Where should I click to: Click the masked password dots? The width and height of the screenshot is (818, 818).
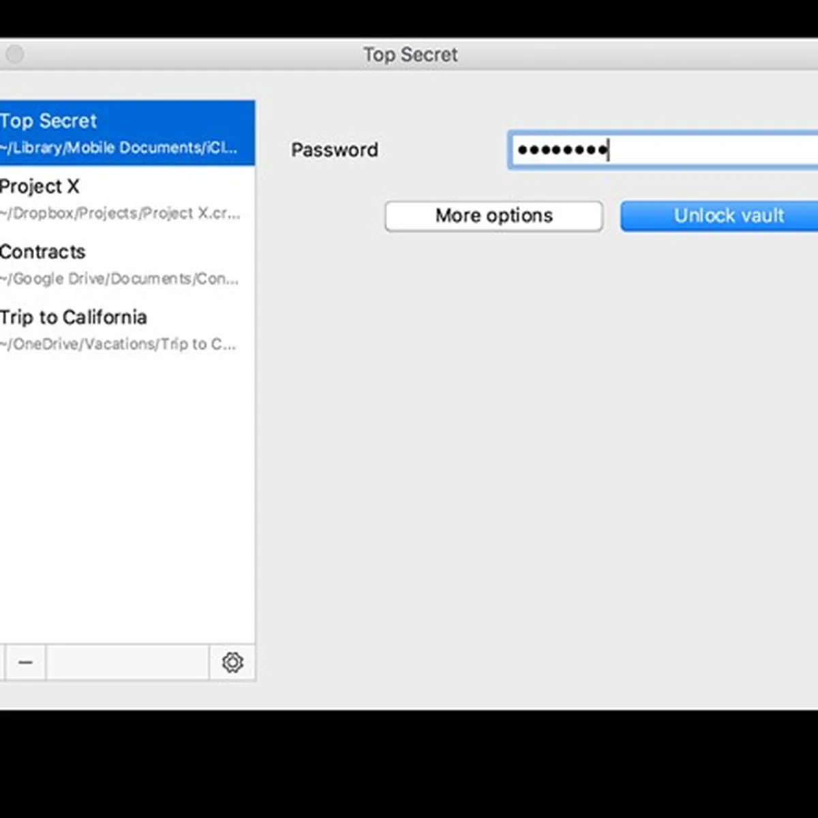pos(562,150)
